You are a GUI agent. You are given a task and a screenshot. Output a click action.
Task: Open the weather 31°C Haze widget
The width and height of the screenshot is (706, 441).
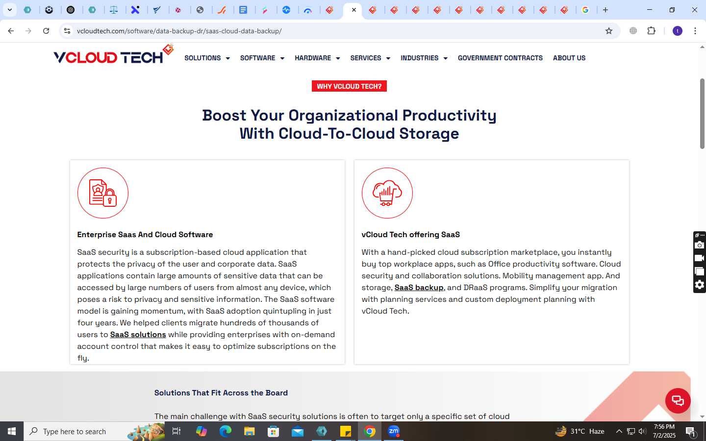click(580, 431)
